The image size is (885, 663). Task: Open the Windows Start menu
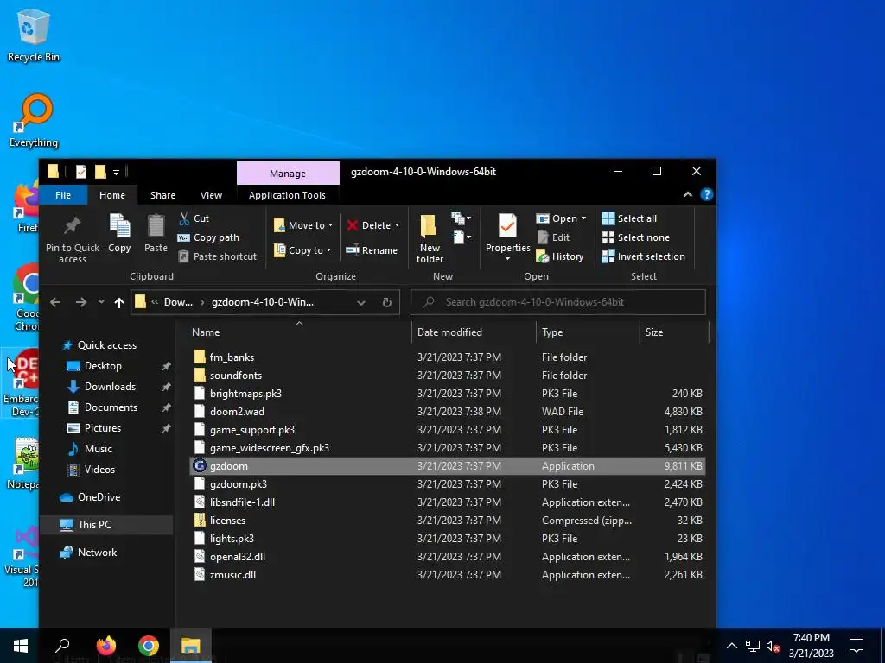click(x=21, y=646)
